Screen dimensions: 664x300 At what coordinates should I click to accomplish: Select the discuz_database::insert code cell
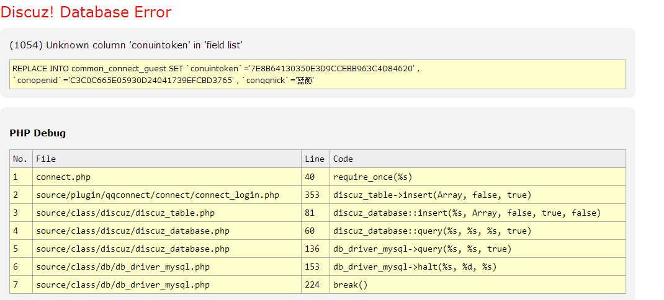tap(467, 213)
